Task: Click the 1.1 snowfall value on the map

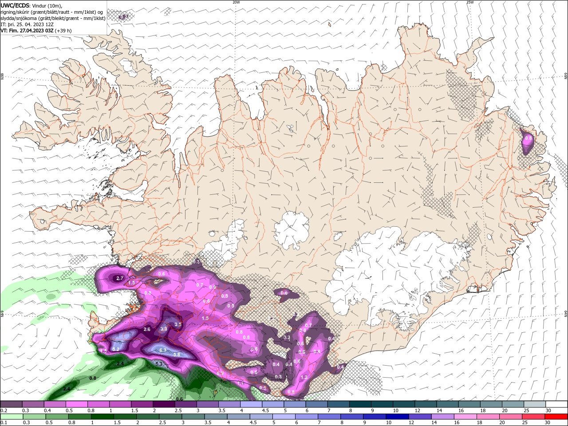Action: click(241, 383)
